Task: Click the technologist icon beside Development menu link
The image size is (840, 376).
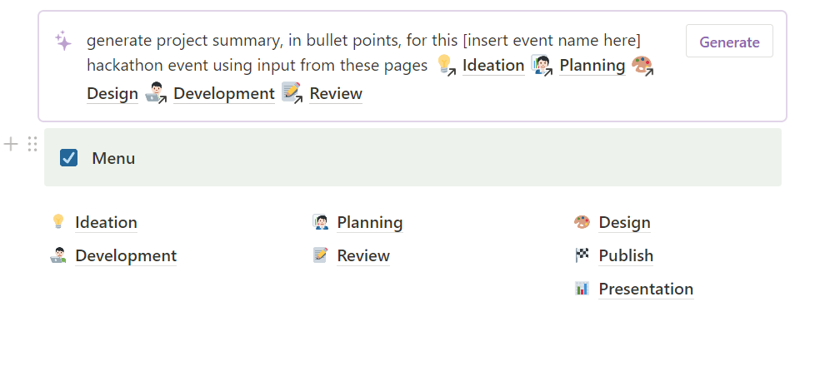Action: (x=58, y=255)
